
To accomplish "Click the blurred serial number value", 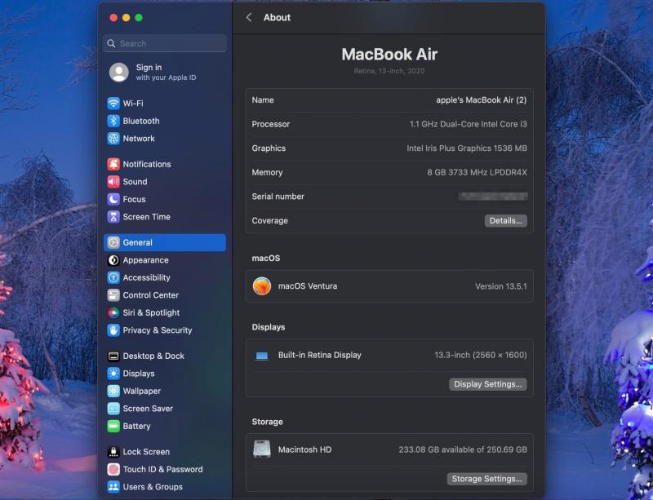I will tap(493, 197).
